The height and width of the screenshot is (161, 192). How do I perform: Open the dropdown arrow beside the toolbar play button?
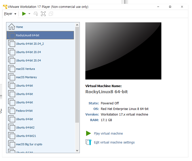tap(29, 14)
